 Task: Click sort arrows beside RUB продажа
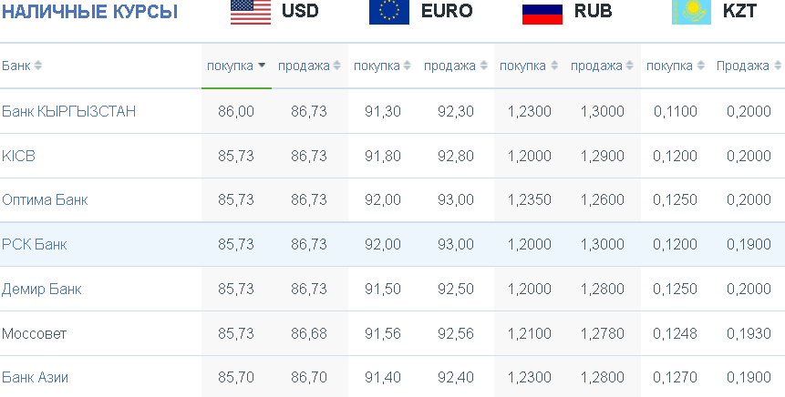point(629,66)
